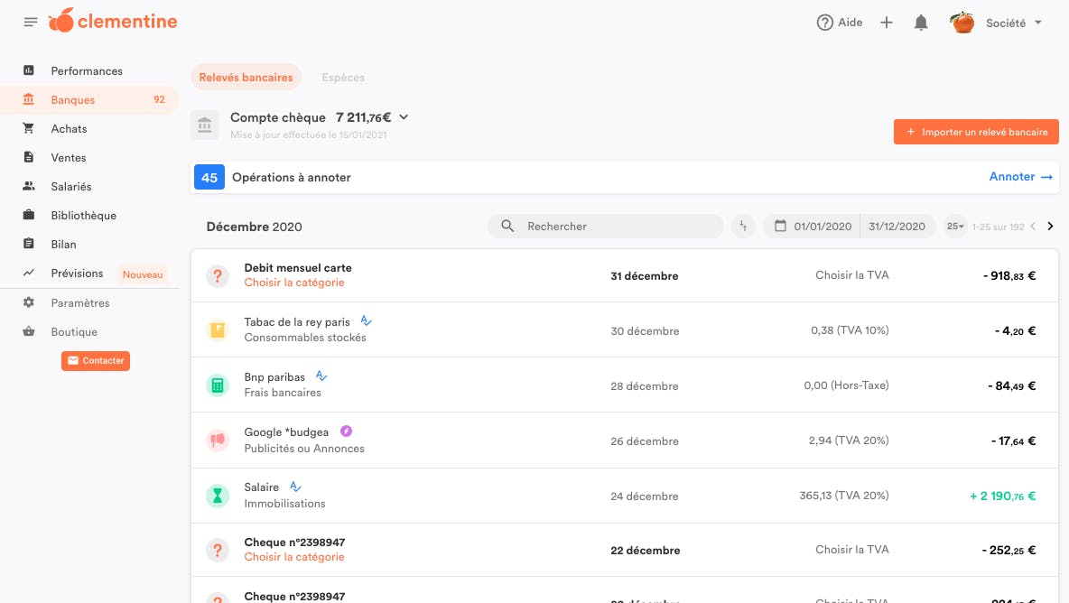1069x603 pixels.
Task: Click the Annoter link
Action: [x=1020, y=177]
